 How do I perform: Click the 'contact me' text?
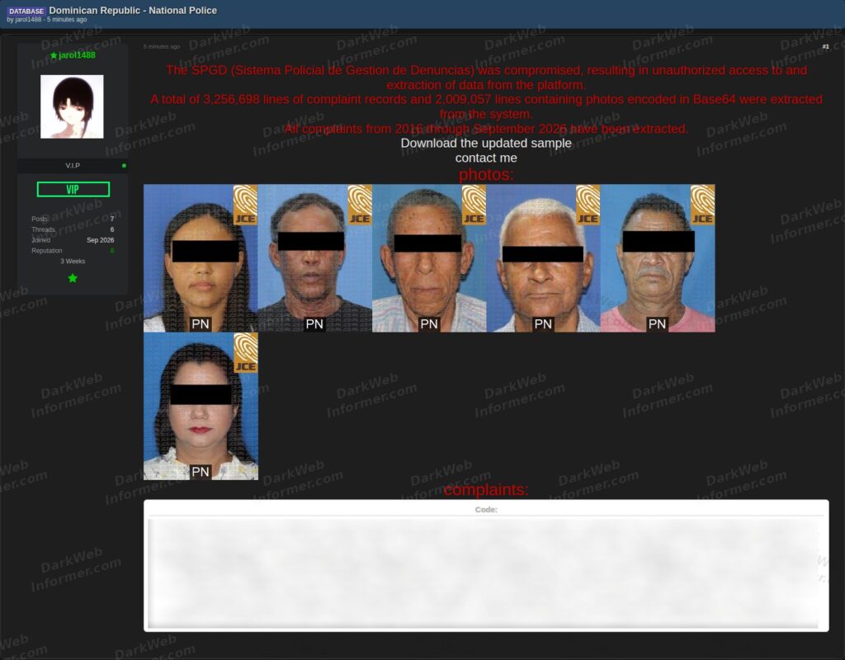486,158
